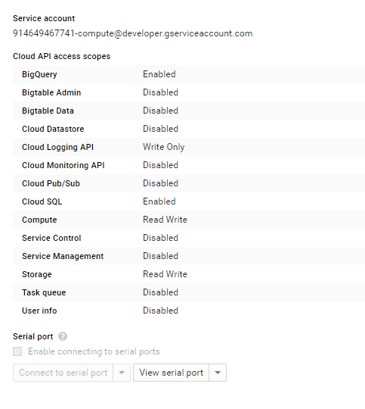
Task: Click Disabled value for Cloud Monitoring API
Action: [x=161, y=165]
